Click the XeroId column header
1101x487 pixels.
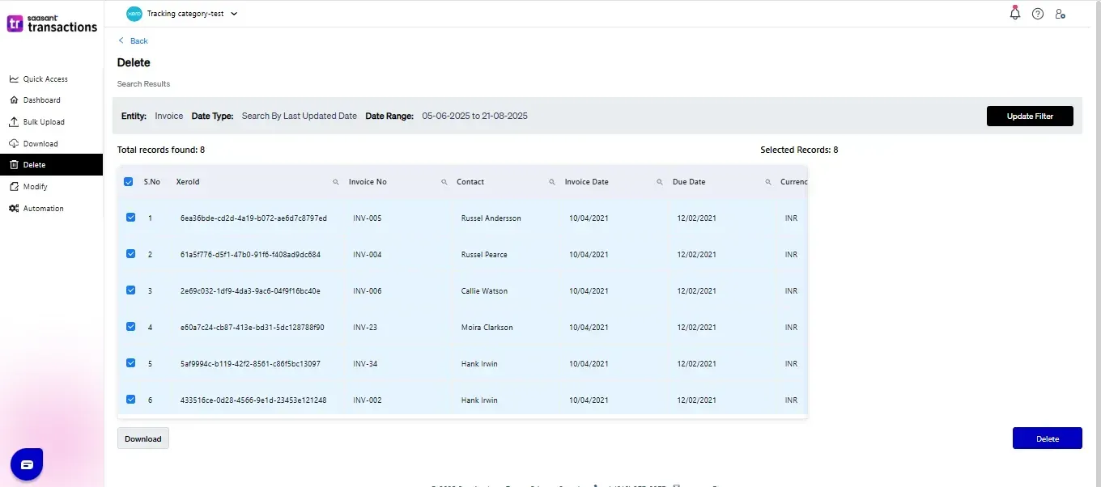188,182
